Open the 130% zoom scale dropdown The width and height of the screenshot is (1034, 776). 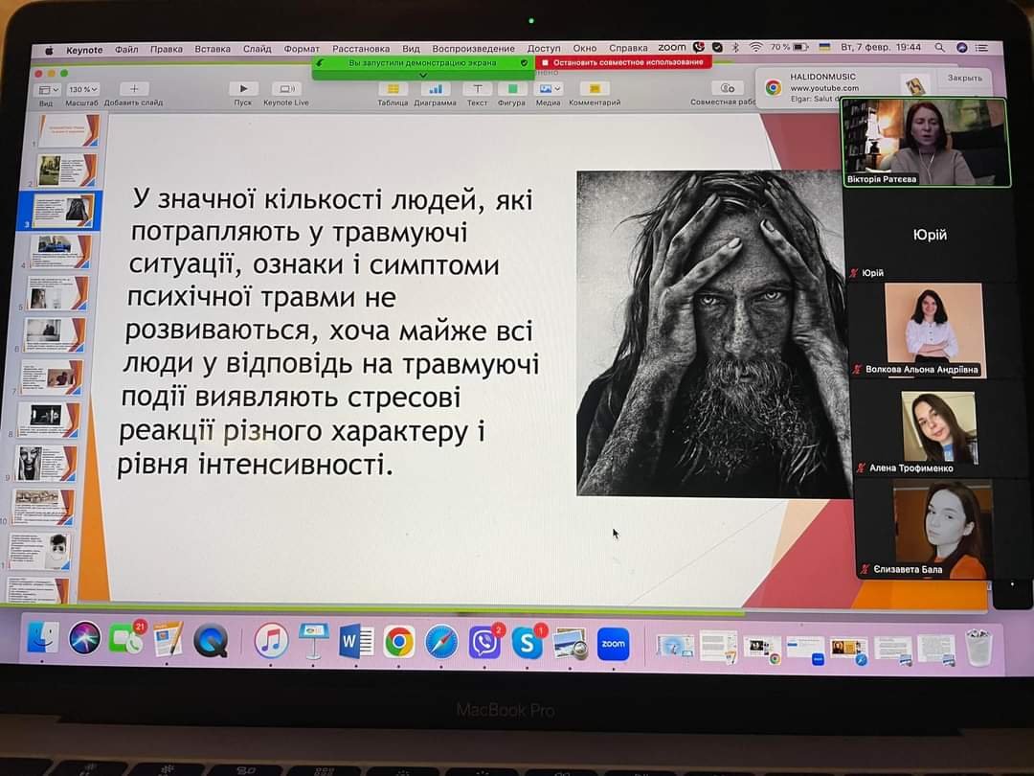tap(82, 89)
